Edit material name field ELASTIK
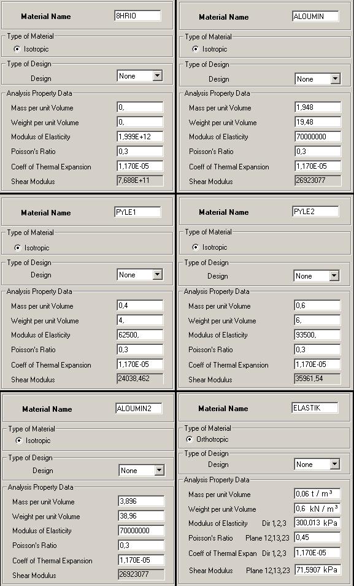This screenshot has width=354, height=586. (315, 407)
